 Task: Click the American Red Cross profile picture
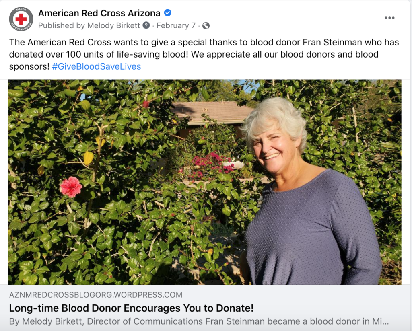(x=21, y=19)
